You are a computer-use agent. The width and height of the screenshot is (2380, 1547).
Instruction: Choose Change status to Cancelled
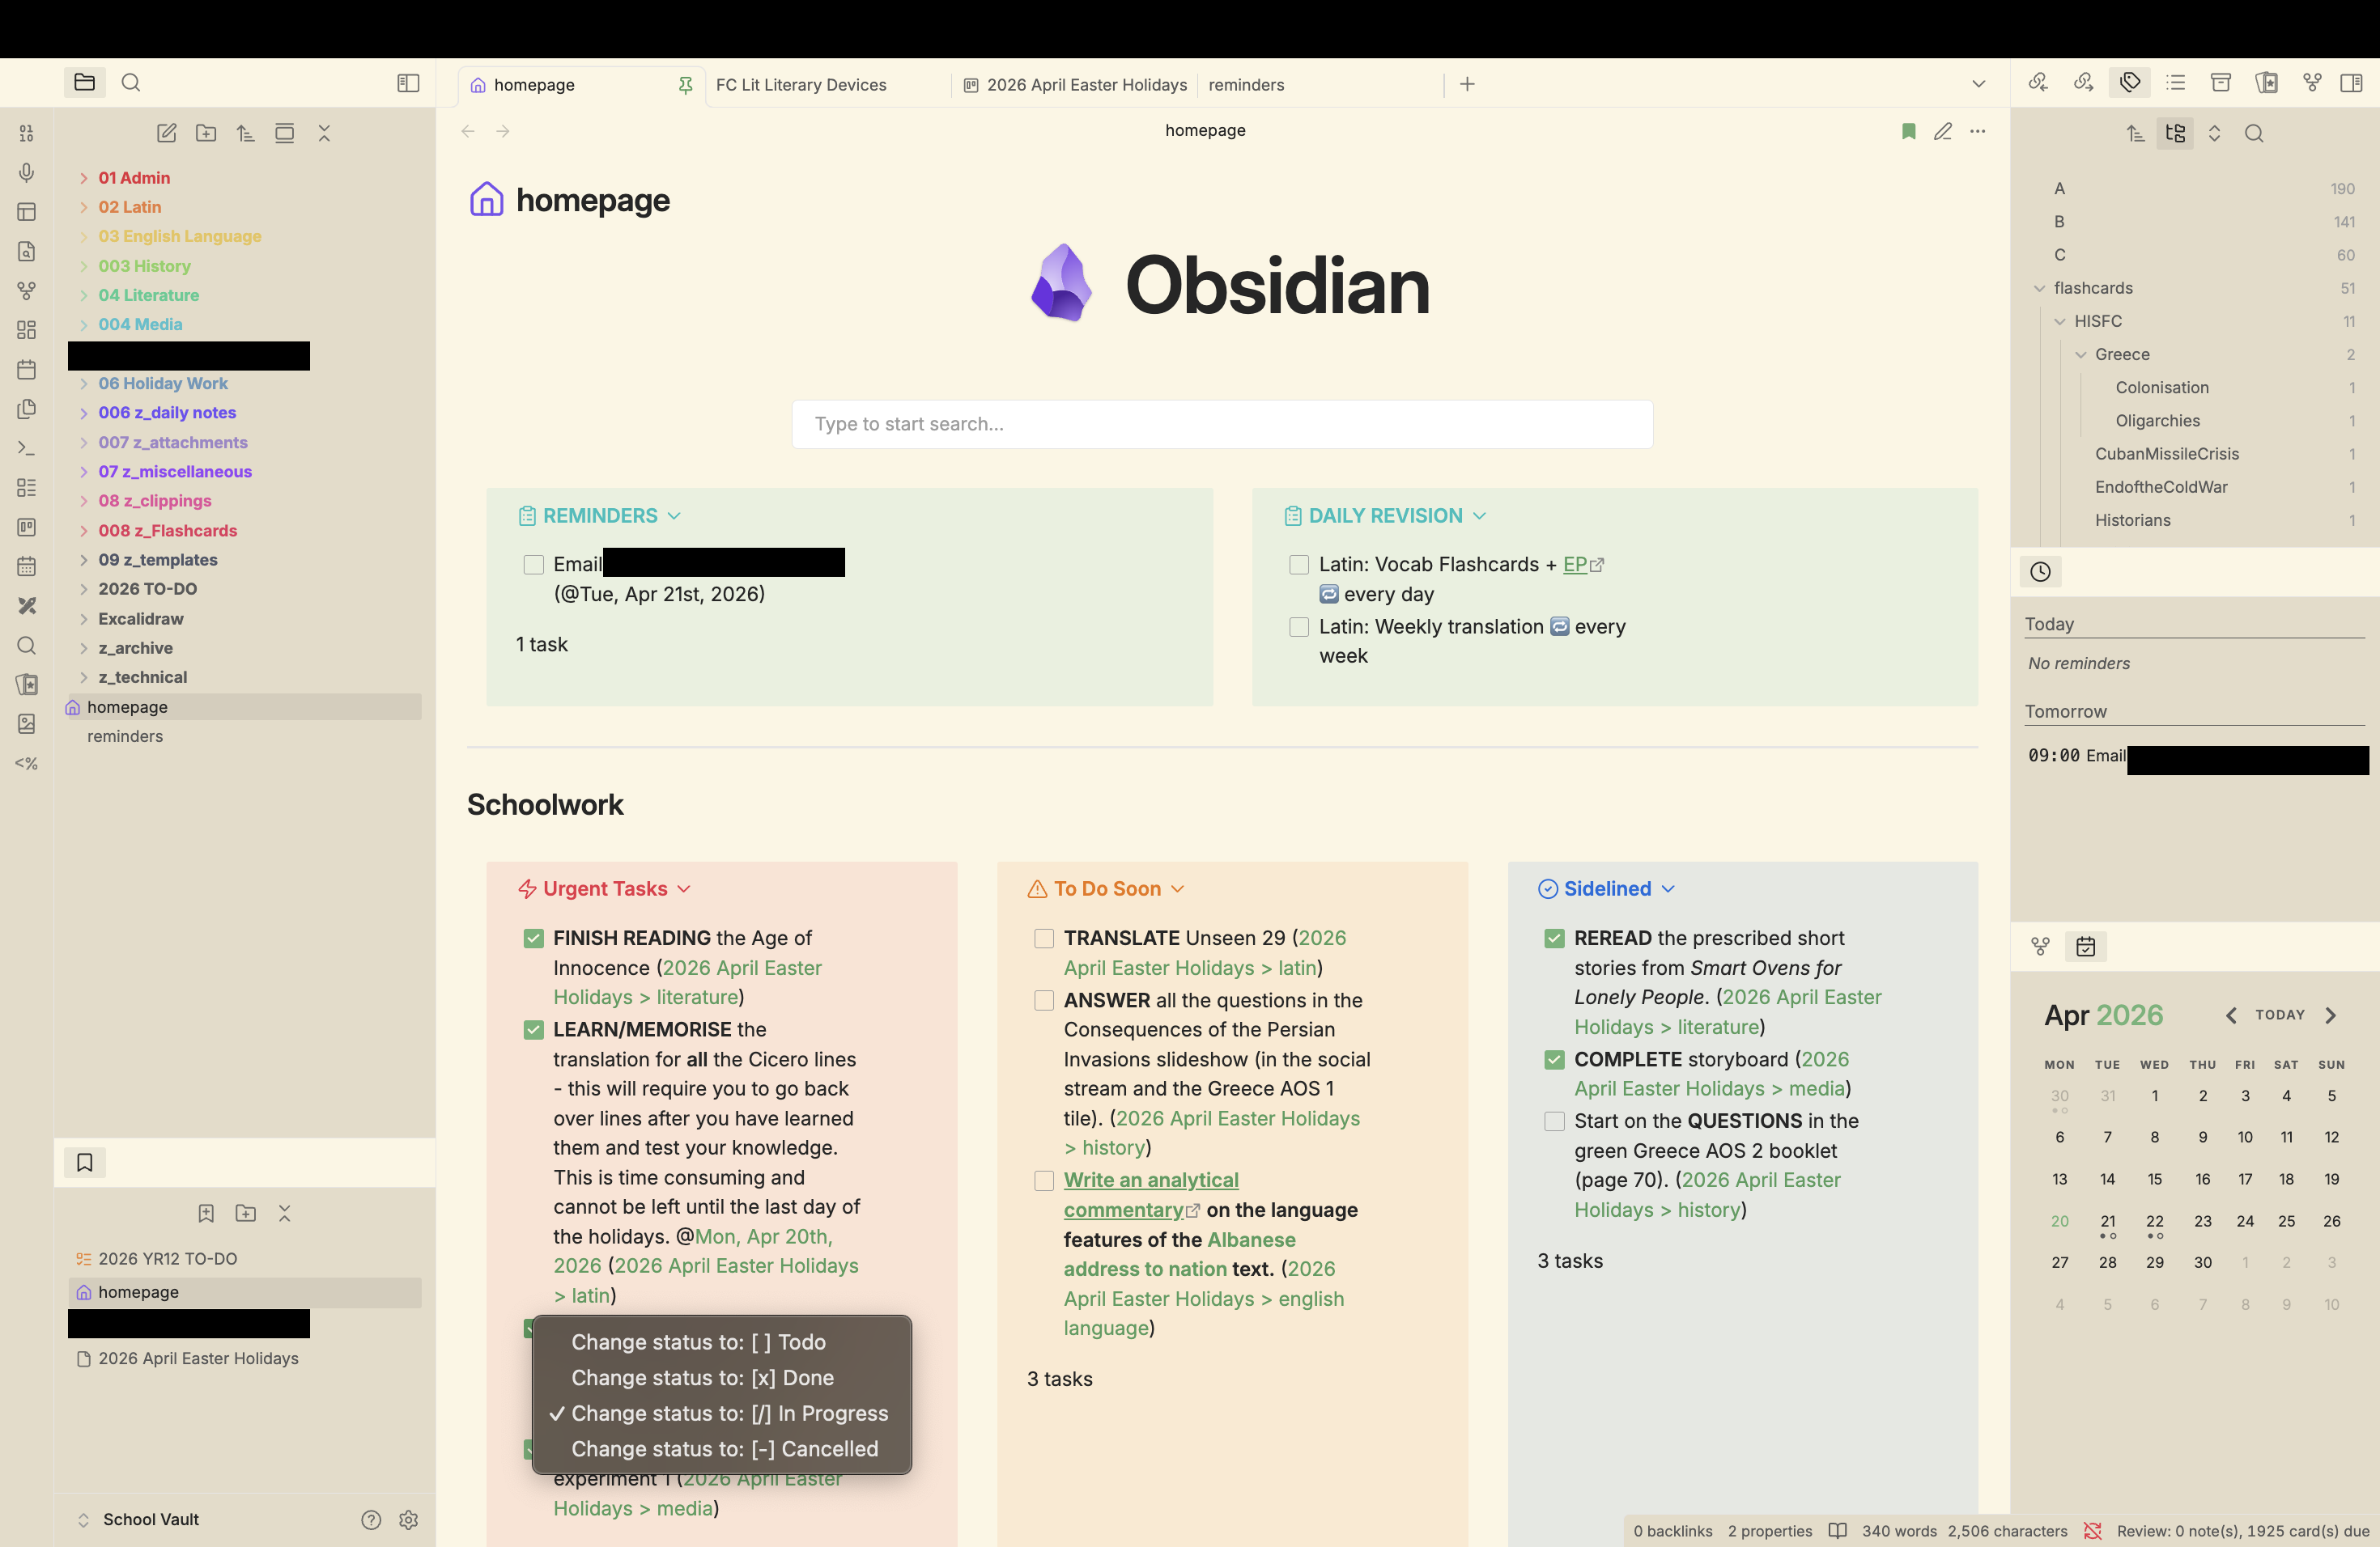tap(722, 1449)
